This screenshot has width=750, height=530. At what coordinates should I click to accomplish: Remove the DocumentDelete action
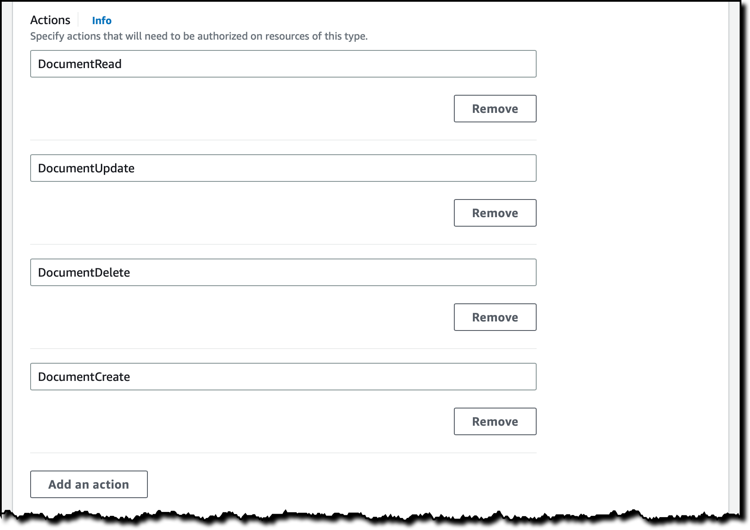click(495, 317)
